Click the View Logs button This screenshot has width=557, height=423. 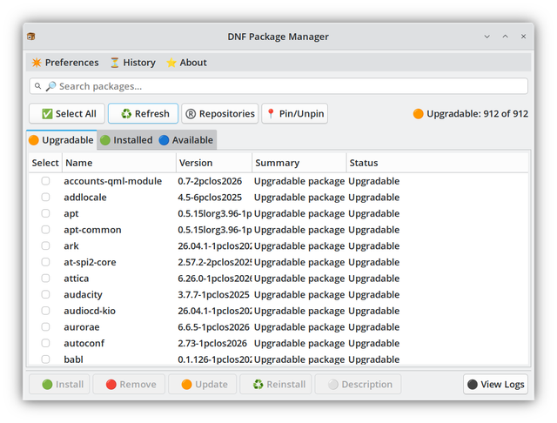(495, 385)
